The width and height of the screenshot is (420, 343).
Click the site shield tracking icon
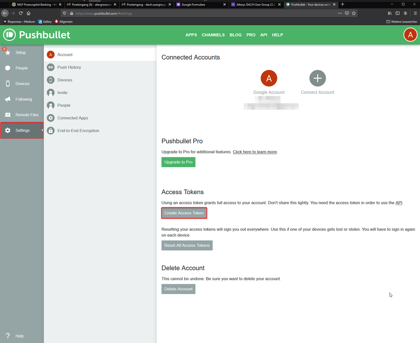click(65, 13)
